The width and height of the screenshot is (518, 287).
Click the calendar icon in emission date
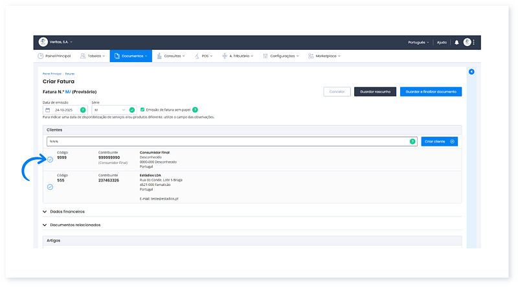click(47, 110)
